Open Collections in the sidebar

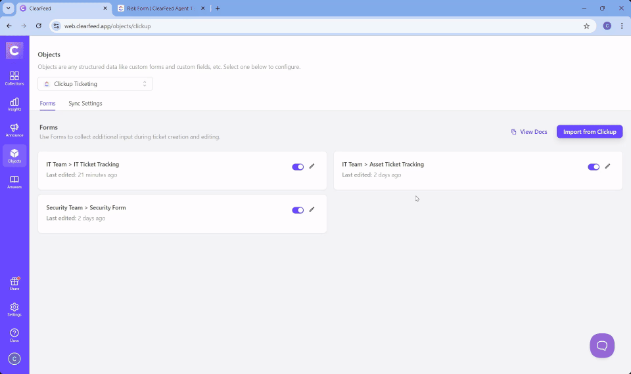tap(14, 78)
